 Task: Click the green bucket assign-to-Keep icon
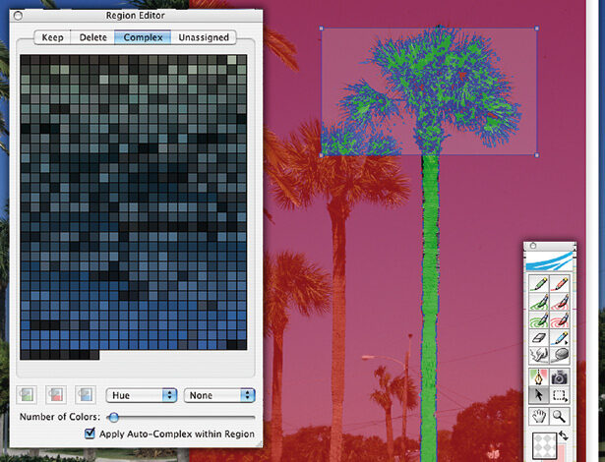pyautogui.click(x=27, y=395)
